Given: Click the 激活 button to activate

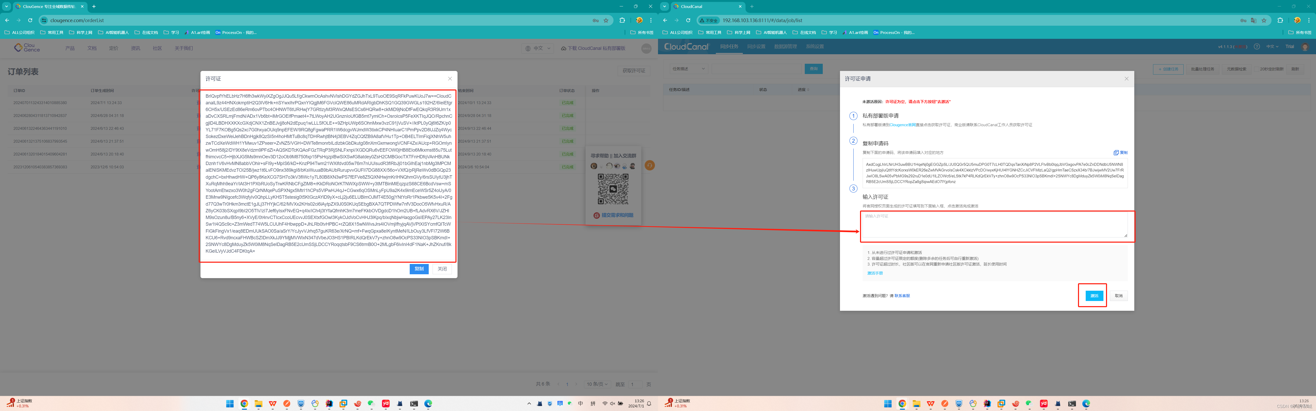Looking at the screenshot, I should tap(1094, 296).
